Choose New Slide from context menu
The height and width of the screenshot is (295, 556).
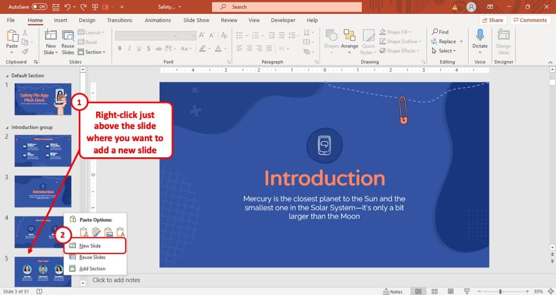pos(95,246)
